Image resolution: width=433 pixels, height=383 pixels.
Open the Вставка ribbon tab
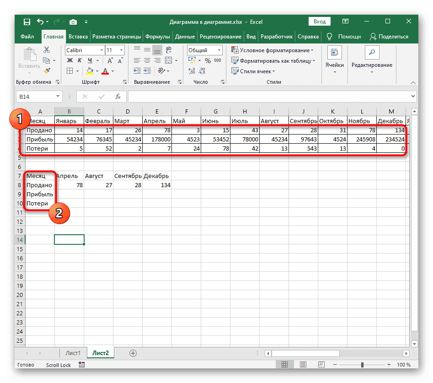(x=78, y=37)
